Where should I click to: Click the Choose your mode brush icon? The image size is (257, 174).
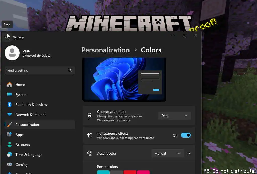(x=90, y=115)
